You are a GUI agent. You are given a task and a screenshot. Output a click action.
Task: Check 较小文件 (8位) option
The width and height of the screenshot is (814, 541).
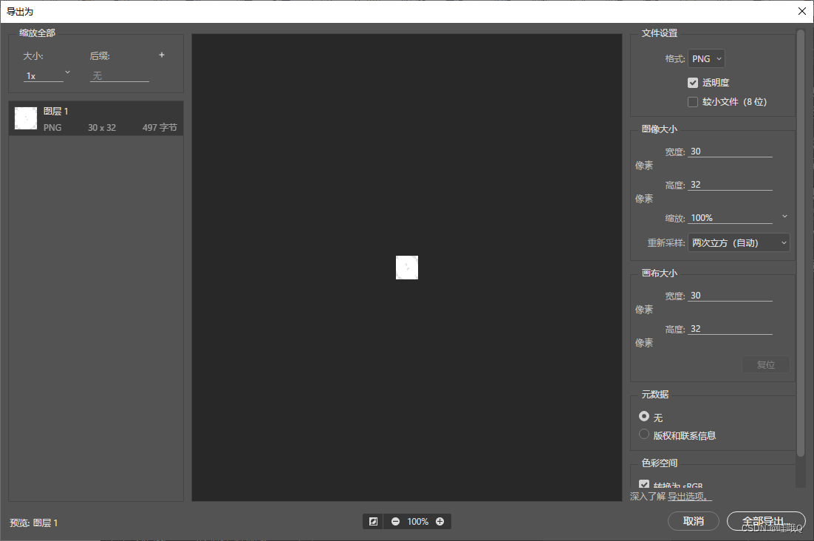point(692,101)
